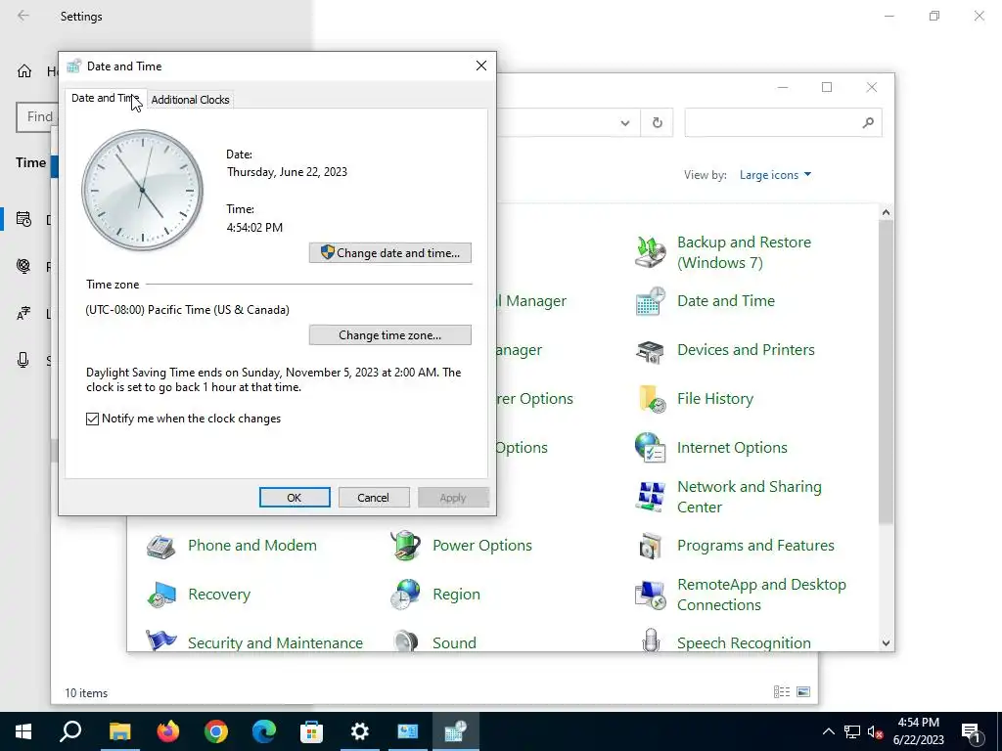This screenshot has height=751, width=1002.
Task: Open the Power Options icon
Action: (x=406, y=546)
